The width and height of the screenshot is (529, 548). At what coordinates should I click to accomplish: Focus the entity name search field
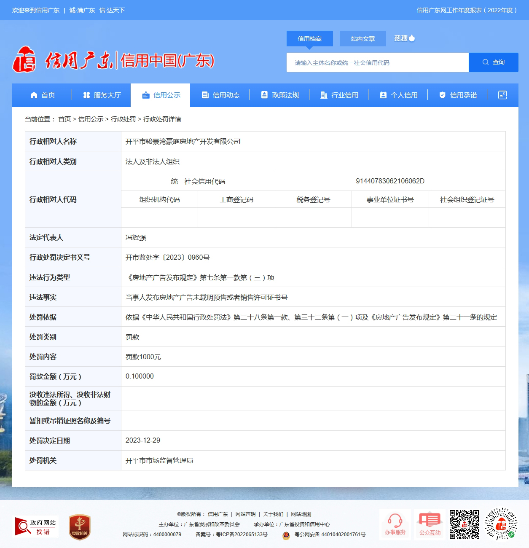(377, 62)
